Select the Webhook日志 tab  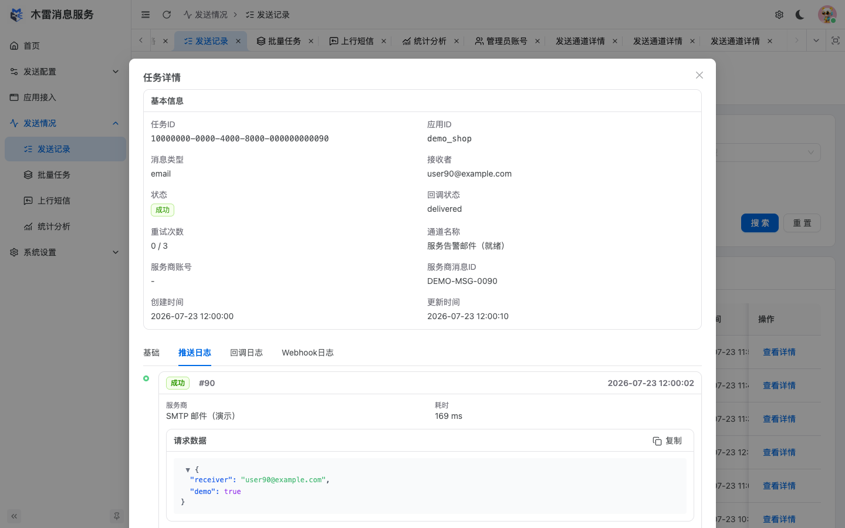click(307, 353)
